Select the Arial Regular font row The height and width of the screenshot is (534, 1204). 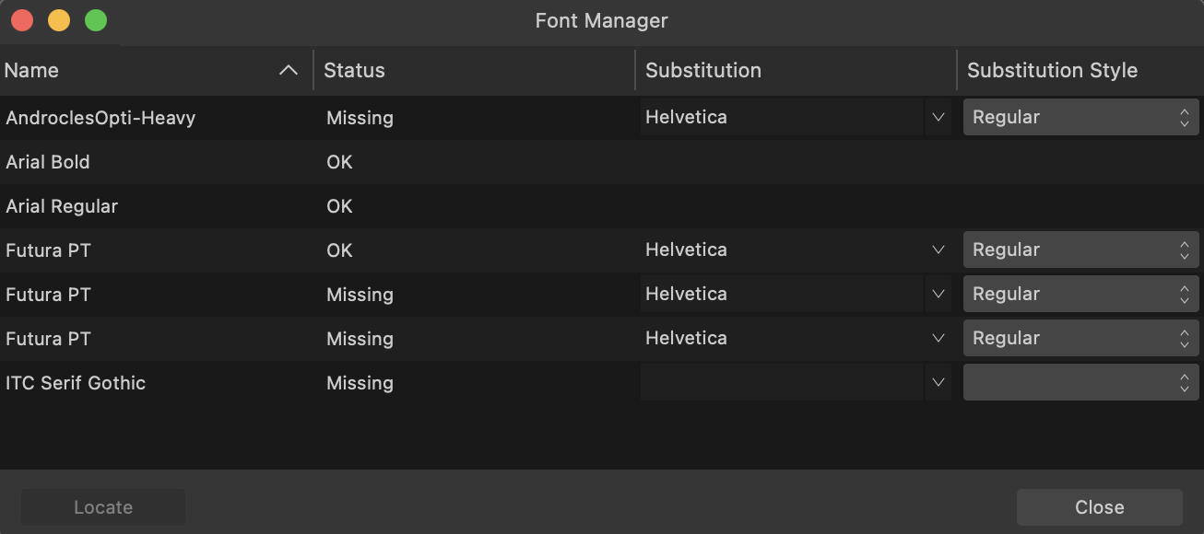pos(602,206)
